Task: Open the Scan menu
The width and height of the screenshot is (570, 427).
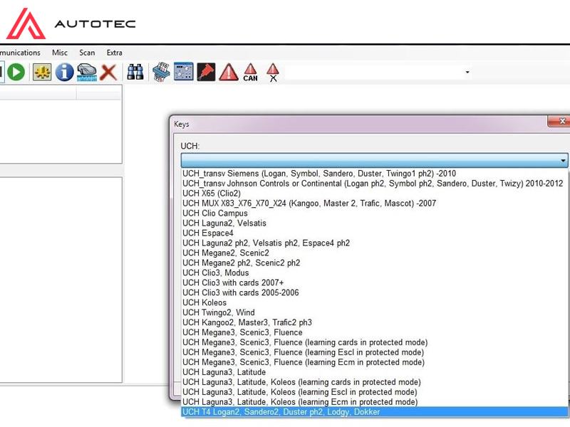Action: [87, 53]
